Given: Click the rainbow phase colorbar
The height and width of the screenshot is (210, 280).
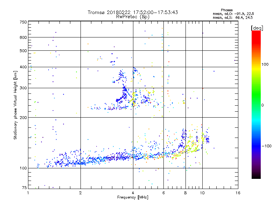Looking at the screenshot, I should pyautogui.click(x=256, y=104).
